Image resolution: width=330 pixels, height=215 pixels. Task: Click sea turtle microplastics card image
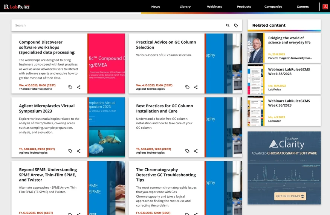(106, 127)
